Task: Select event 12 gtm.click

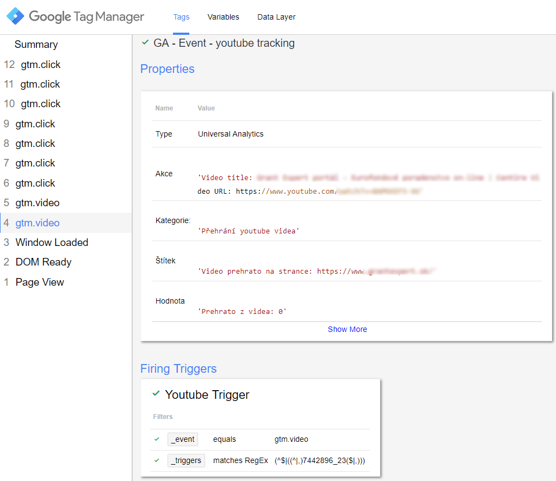Action: [66, 65]
